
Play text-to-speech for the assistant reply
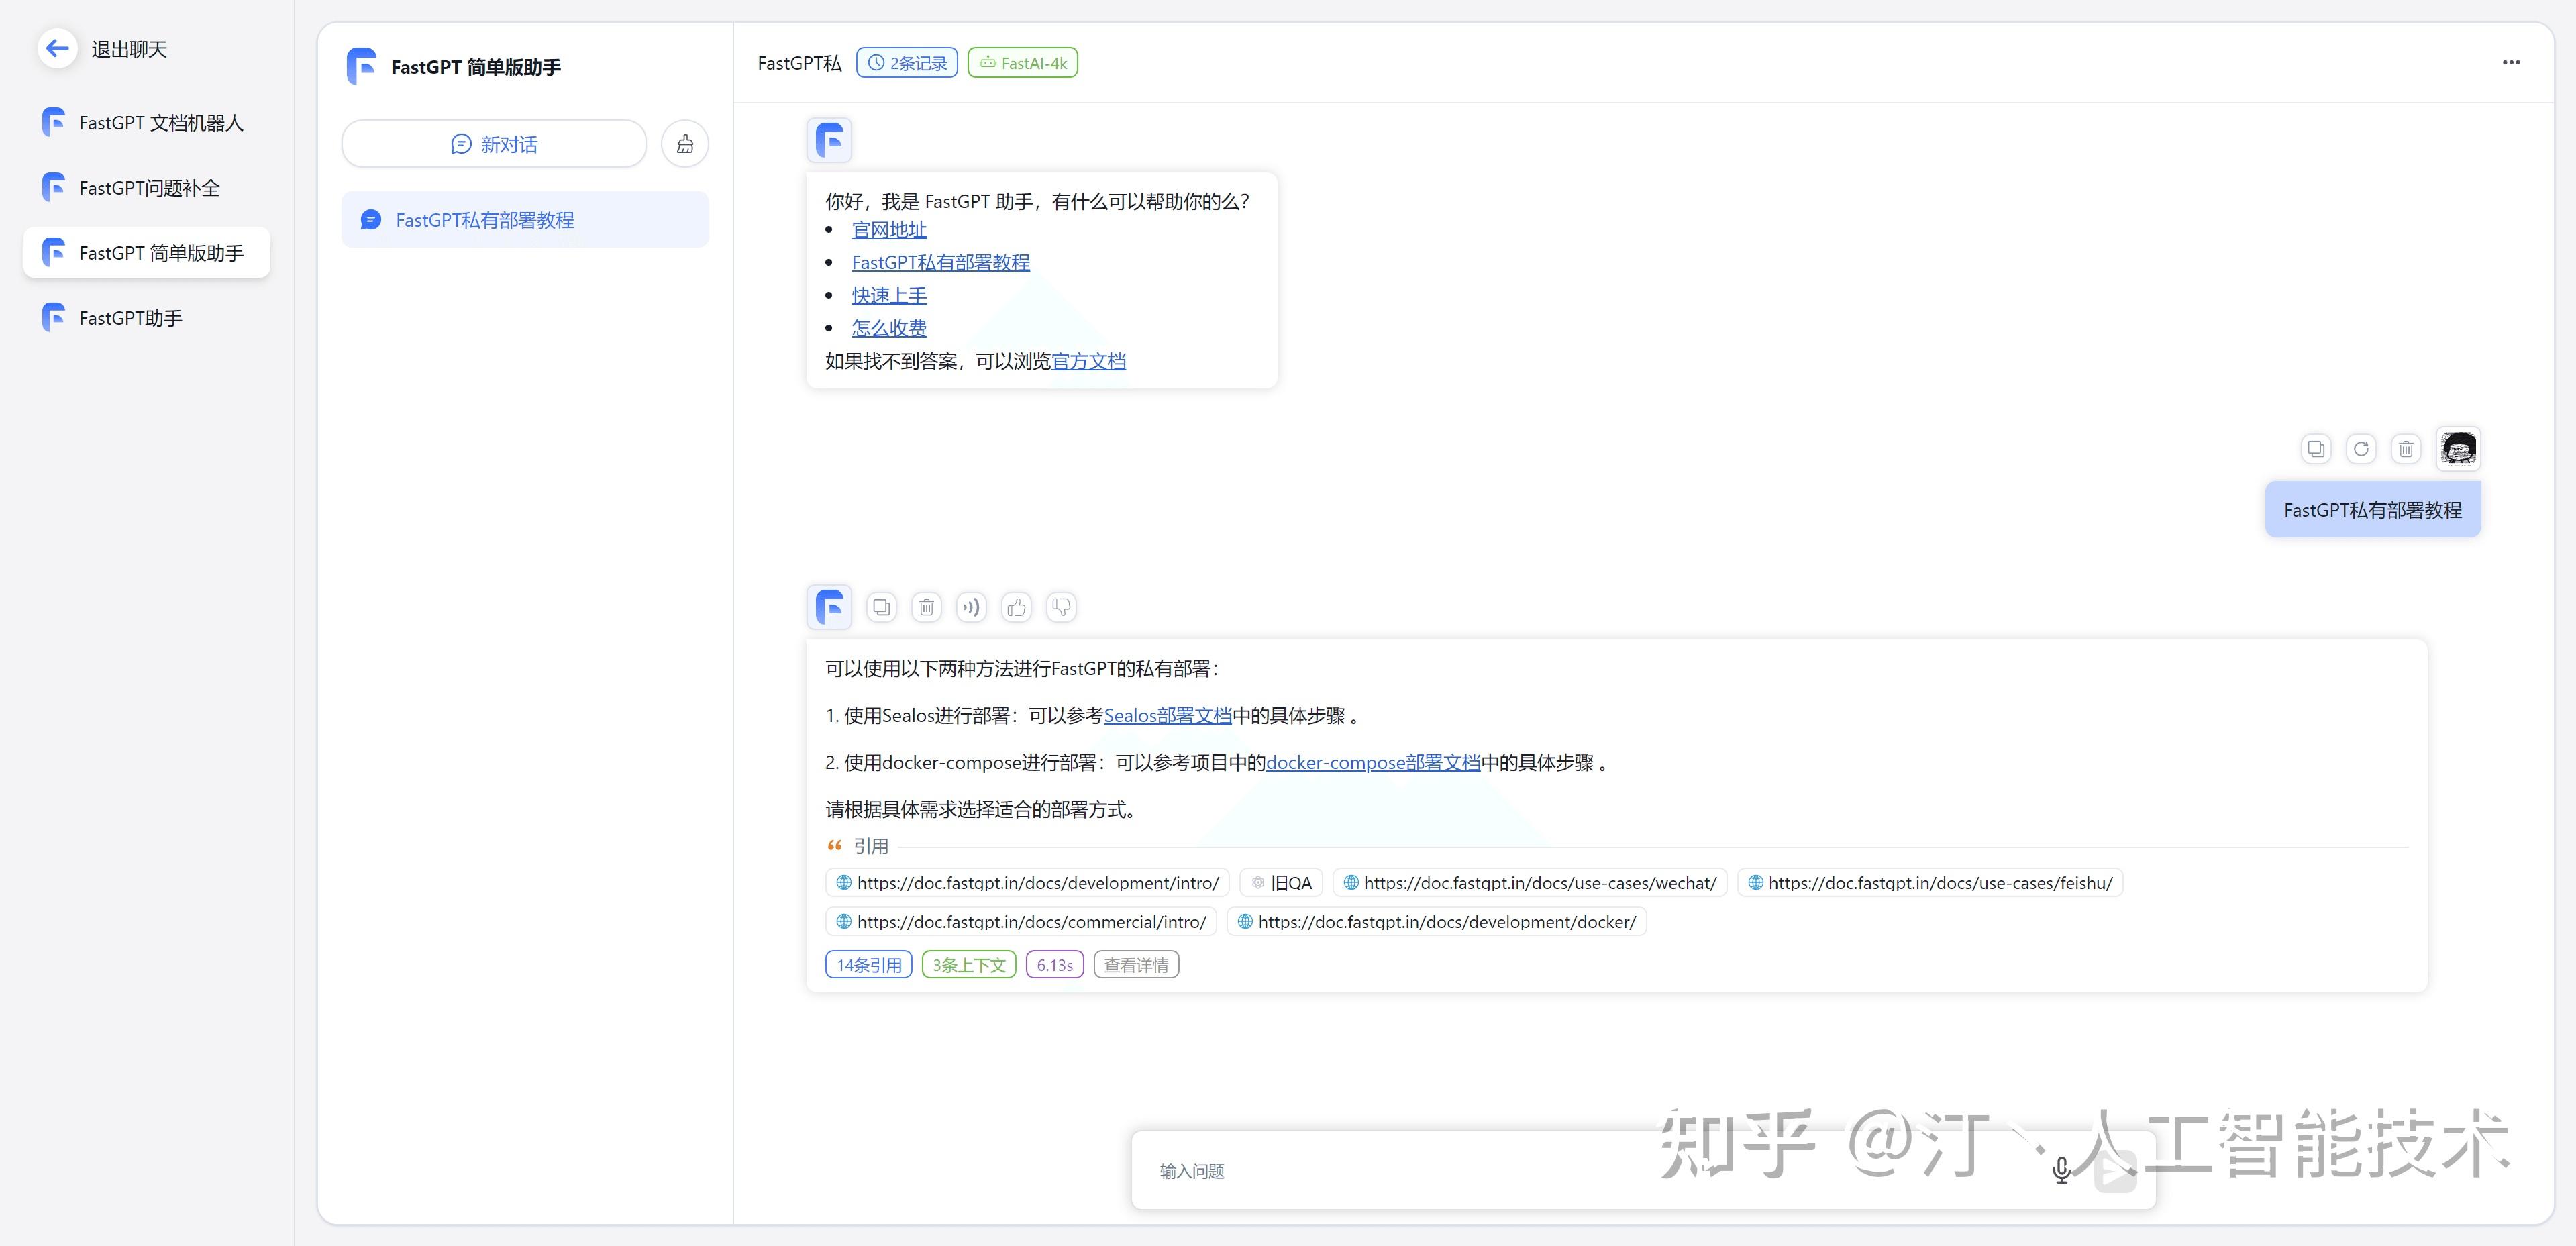(971, 607)
